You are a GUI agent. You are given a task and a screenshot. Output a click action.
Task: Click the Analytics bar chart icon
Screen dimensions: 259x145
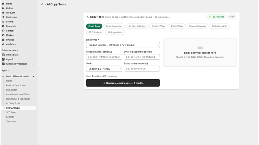[x=3, y=44]
